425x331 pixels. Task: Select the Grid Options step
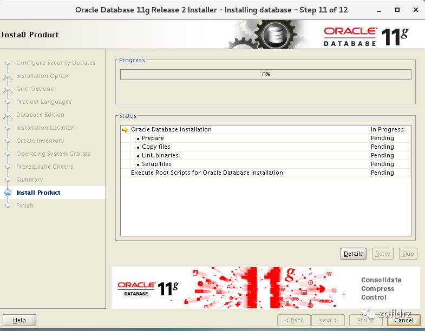(x=35, y=89)
